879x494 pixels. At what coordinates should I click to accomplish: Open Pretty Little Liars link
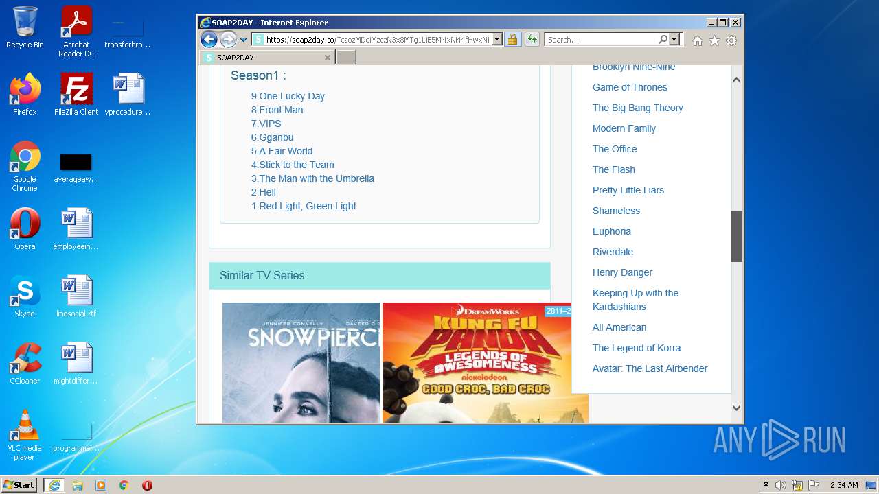(x=628, y=190)
